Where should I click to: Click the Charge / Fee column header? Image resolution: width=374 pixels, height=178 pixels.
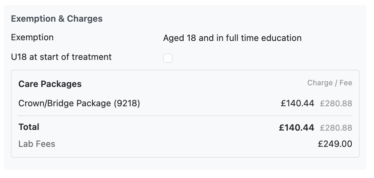329,83
